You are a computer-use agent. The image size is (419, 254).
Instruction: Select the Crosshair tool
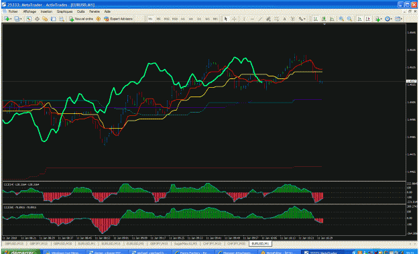(234, 19)
